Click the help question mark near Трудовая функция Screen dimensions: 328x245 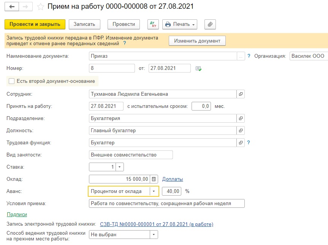(x=249, y=142)
